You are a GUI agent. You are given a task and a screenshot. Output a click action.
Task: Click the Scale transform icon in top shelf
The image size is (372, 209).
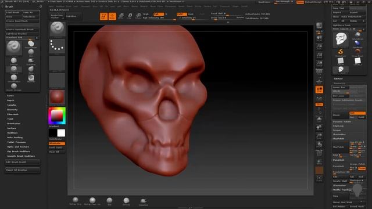(x=130, y=16)
